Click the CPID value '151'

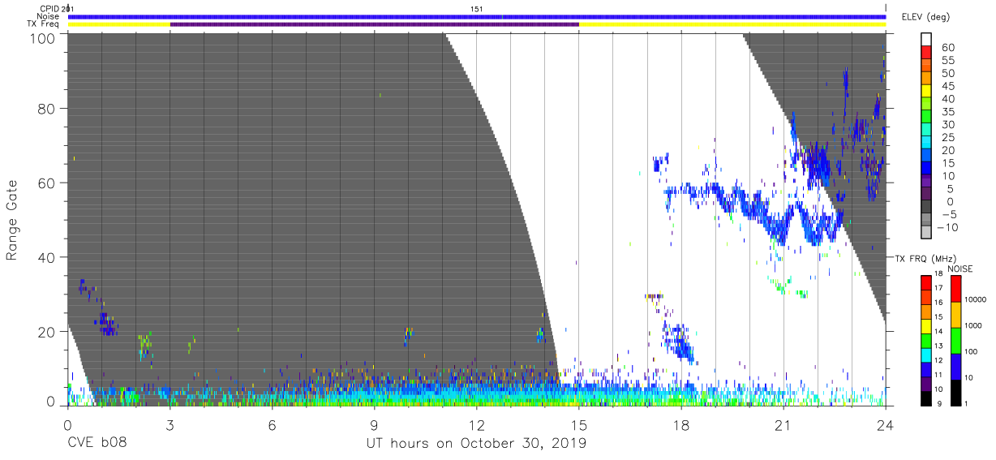[477, 8]
